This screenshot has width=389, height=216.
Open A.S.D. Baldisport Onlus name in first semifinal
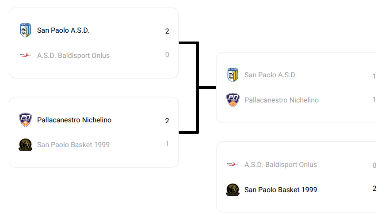point(73,55)
